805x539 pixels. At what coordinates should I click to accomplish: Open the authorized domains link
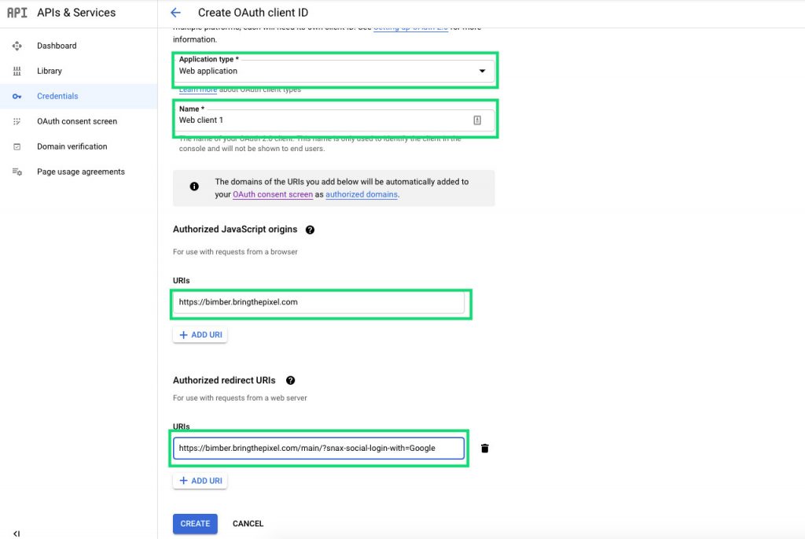click(362, 194)
